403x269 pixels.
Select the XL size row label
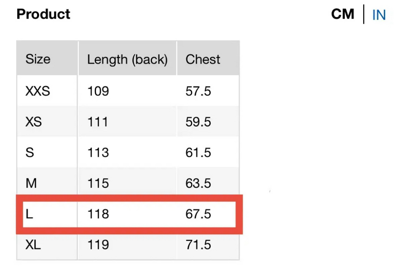(x=33, y=245)
